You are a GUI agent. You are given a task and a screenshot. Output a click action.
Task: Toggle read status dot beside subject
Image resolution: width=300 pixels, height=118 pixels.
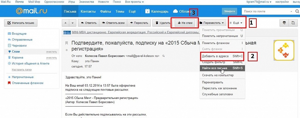point(67,50)
